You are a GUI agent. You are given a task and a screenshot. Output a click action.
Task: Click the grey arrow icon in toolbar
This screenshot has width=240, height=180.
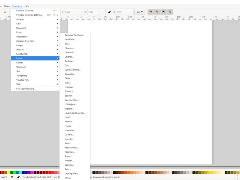click(x=5, y=12)
